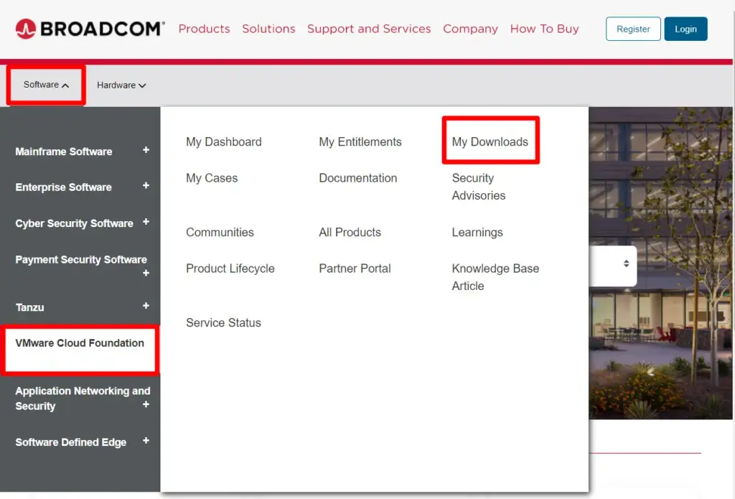Select Application Networking and Security category
735x499 pixels.
tap(83, 398)
